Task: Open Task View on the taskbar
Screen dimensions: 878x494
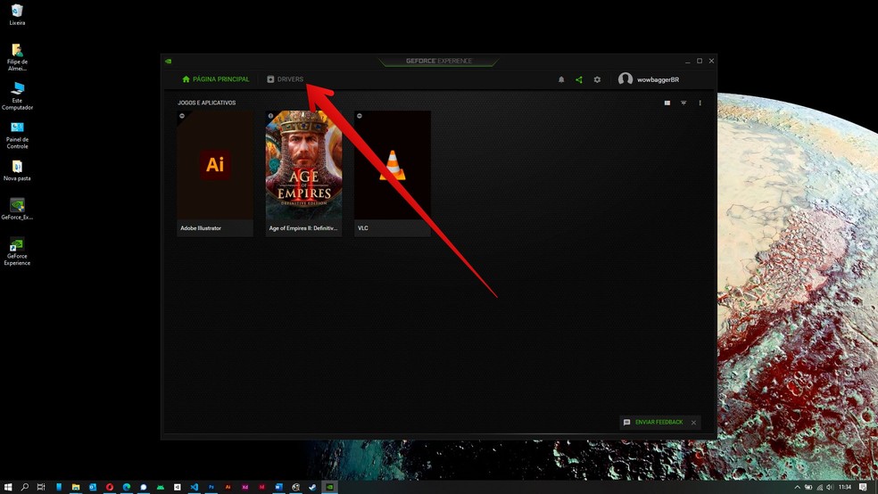Action: click(41, 487)
